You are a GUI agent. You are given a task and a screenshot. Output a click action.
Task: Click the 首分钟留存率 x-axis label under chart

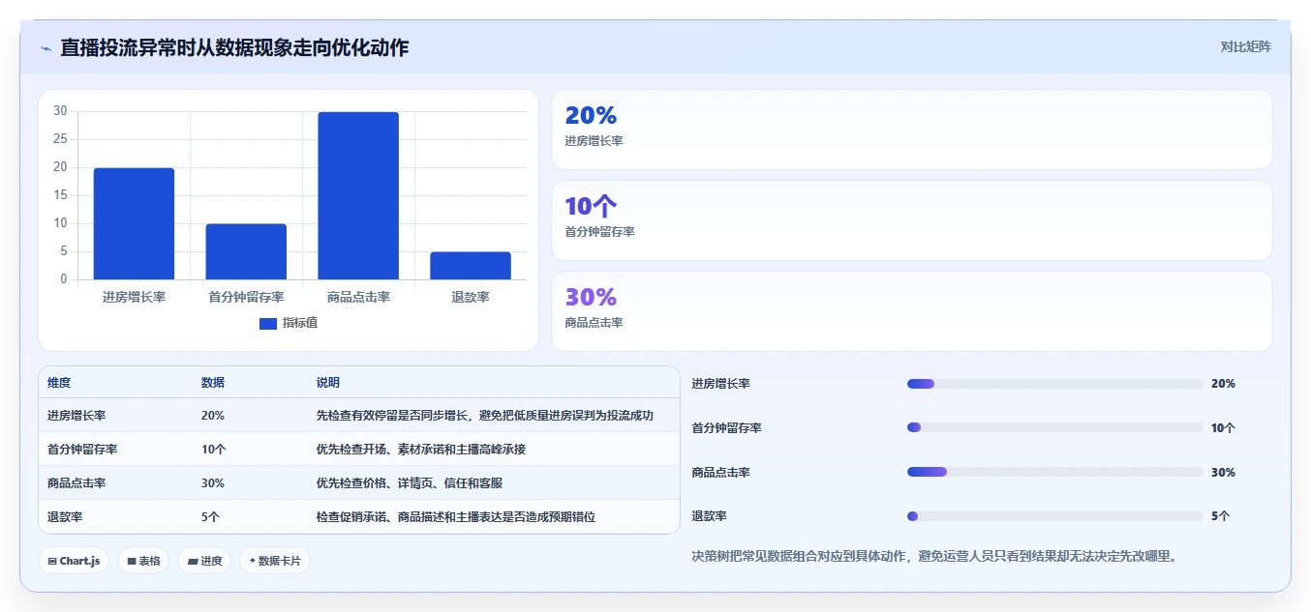(x=246, y=297)
